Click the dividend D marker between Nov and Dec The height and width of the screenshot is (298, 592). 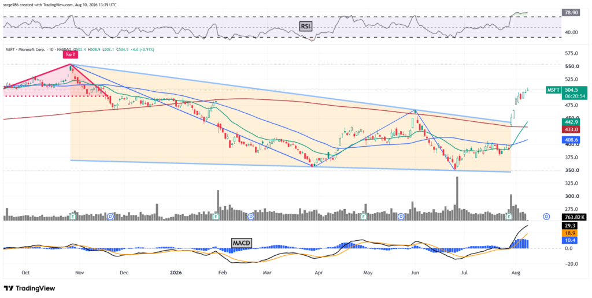tap(110, 217)
